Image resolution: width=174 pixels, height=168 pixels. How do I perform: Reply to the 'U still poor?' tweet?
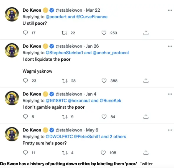(x=25, y=33)
